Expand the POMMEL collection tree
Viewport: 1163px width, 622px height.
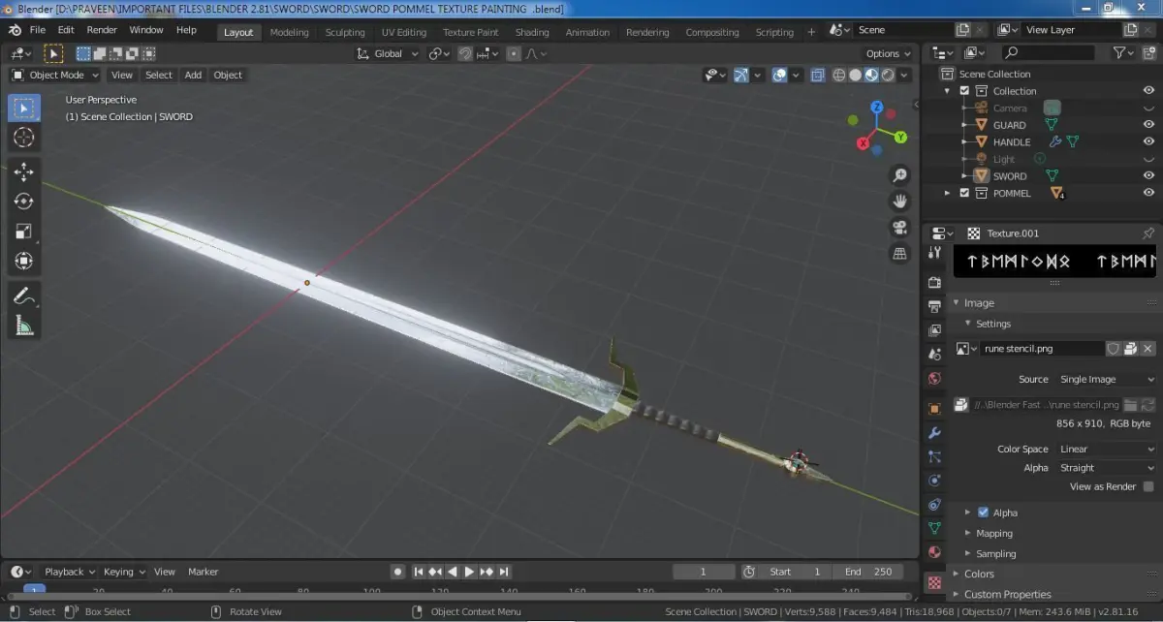949,193
